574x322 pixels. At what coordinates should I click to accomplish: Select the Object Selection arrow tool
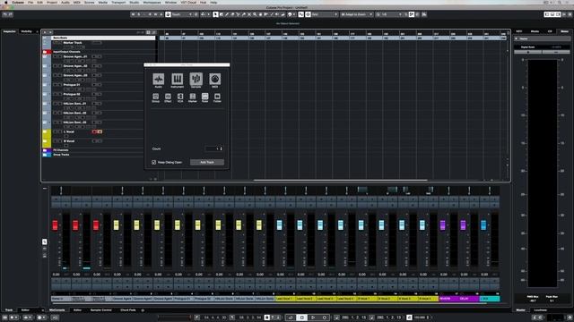tap(215, 14)
